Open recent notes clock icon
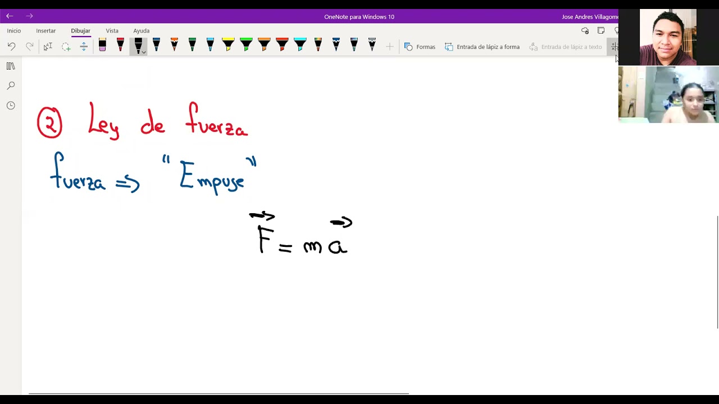The width and height of the screenshot is (719, 404). [x=11, y=105]
